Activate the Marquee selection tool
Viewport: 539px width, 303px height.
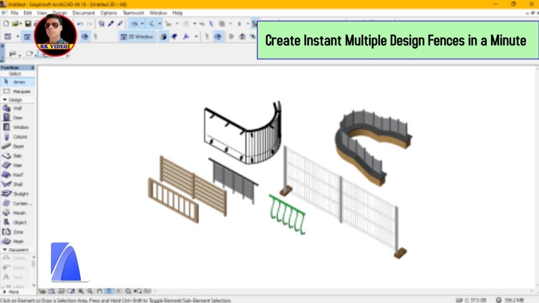coord(17,90)
